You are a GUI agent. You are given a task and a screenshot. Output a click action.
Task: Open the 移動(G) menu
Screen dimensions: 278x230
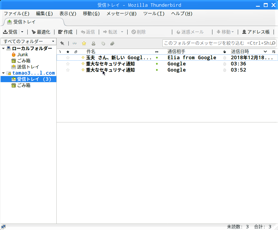(91, 14)
